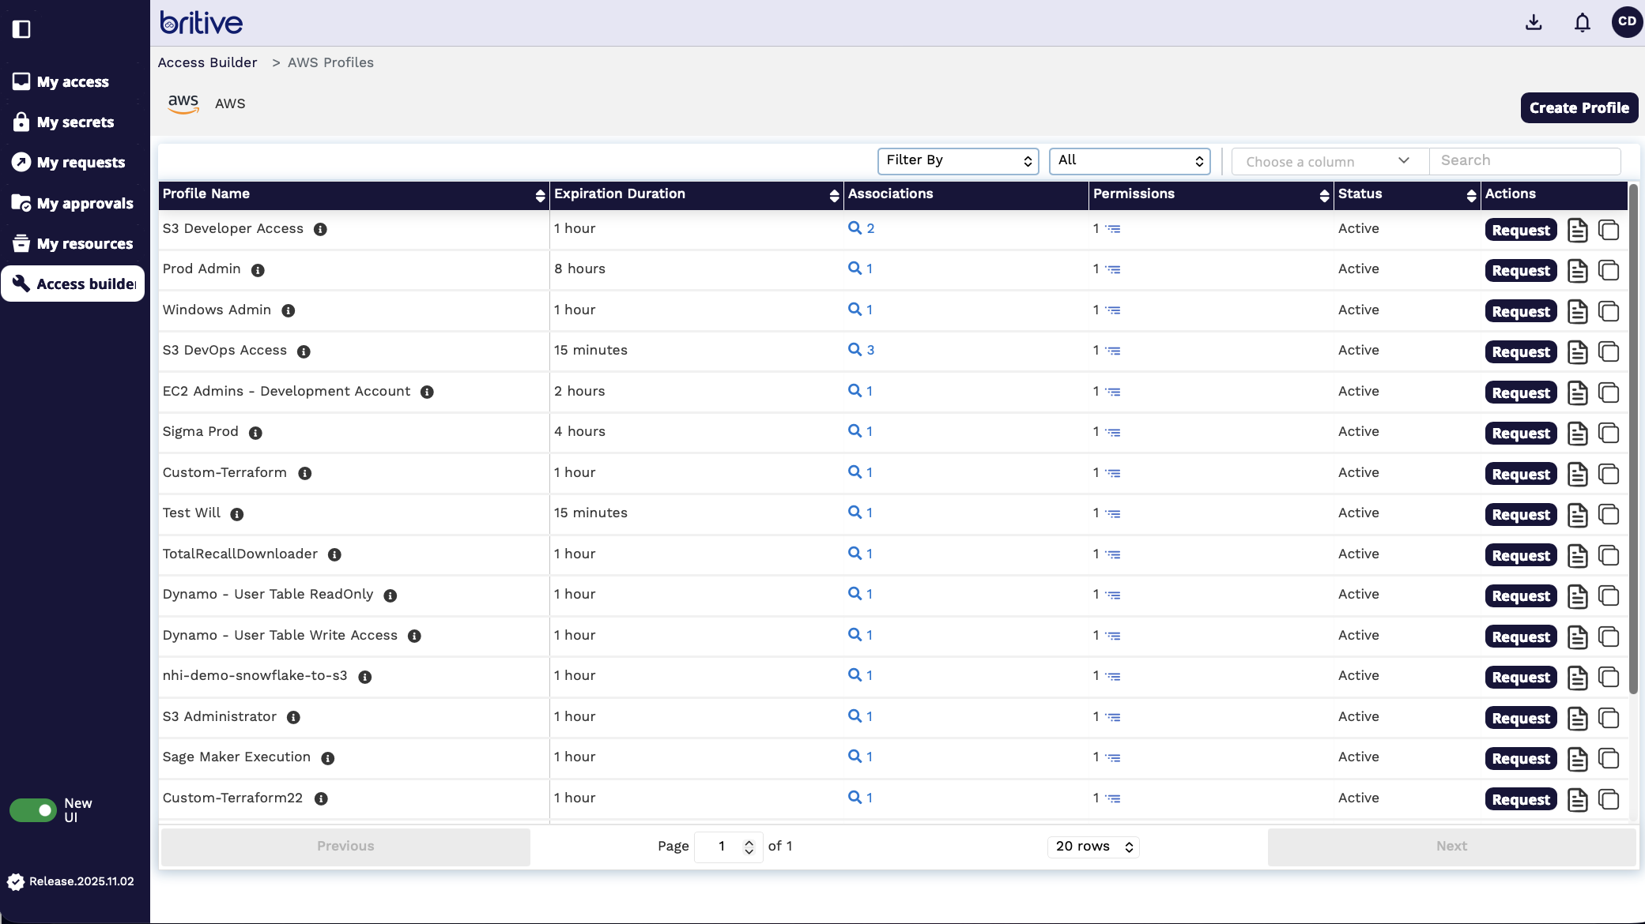Toggle the New UI switch

(x=33, y=809)
